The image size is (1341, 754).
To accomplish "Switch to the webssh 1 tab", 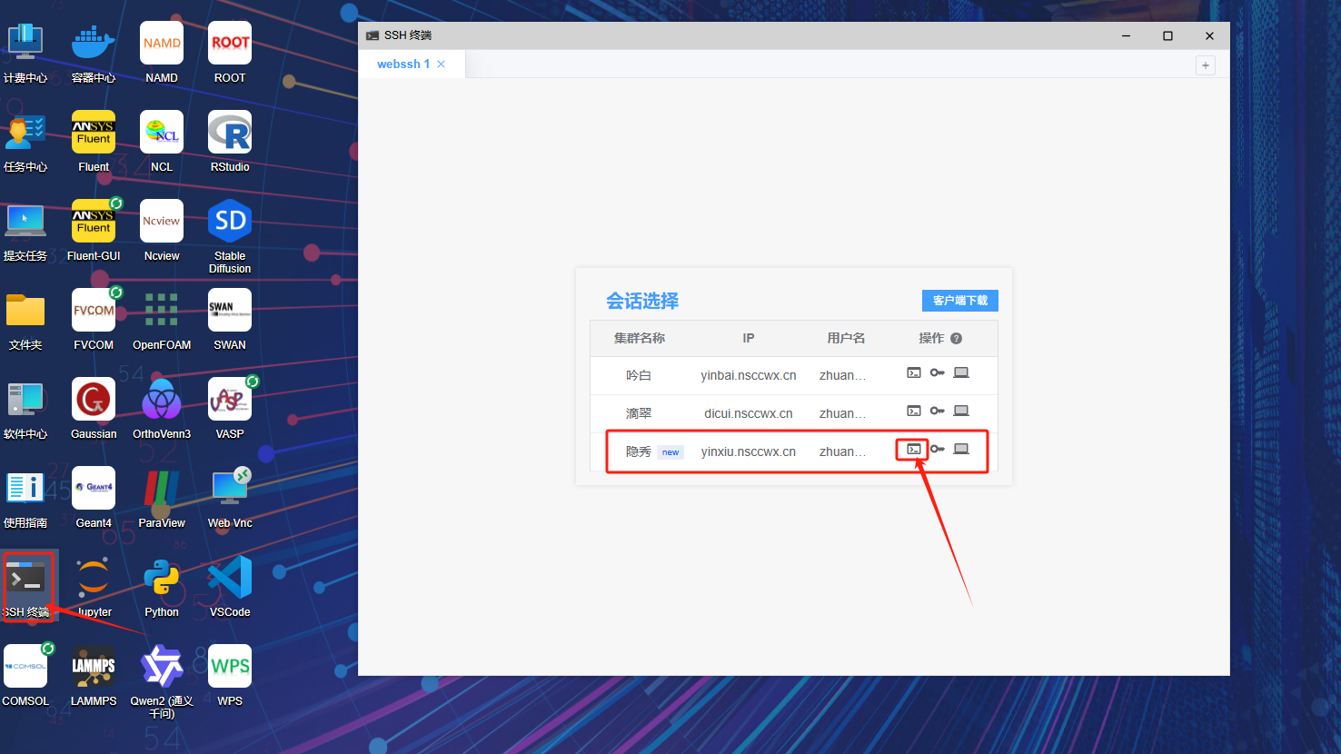I will [402, 64].
